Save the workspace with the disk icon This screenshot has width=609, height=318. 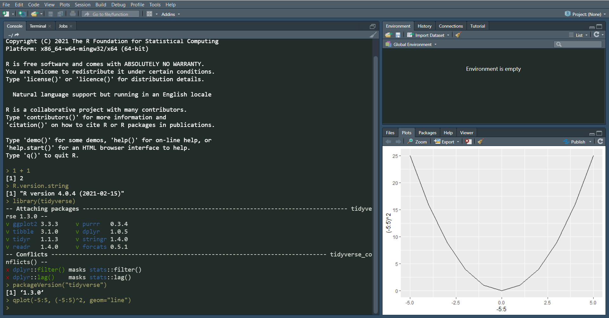(x=398, y=35)
